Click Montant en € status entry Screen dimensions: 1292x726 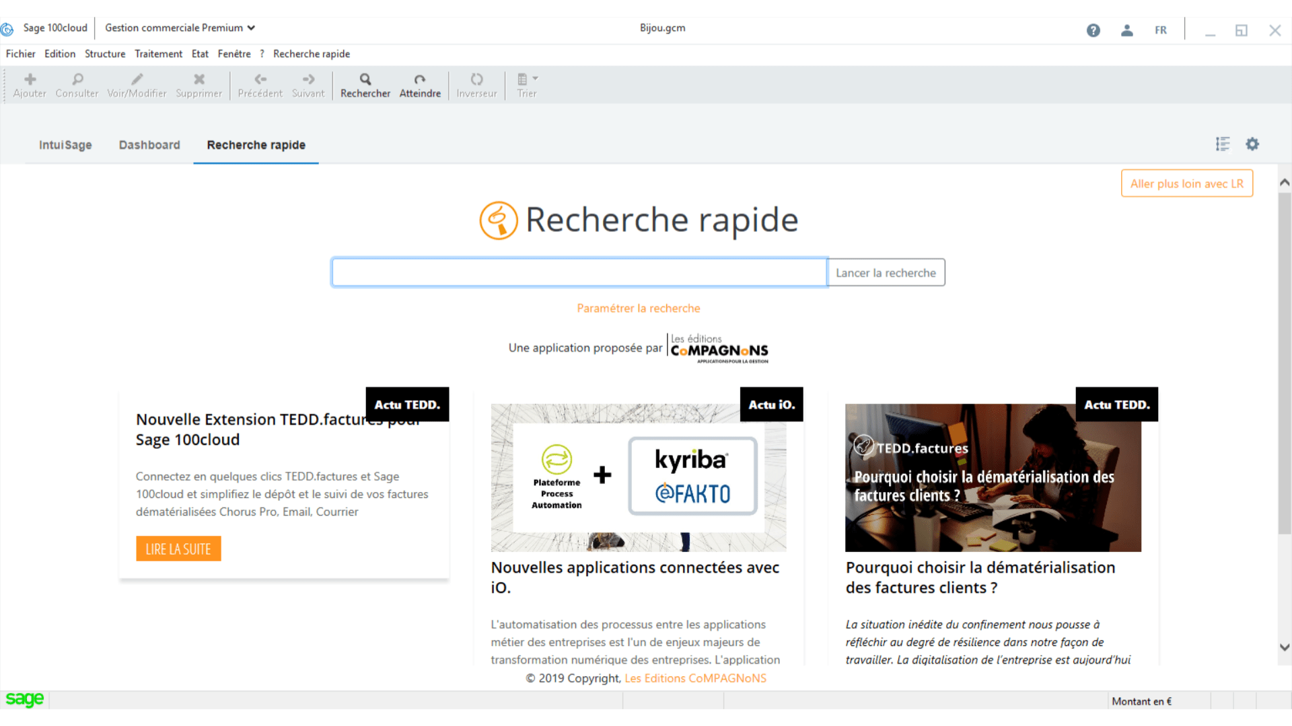[1141, 701]
